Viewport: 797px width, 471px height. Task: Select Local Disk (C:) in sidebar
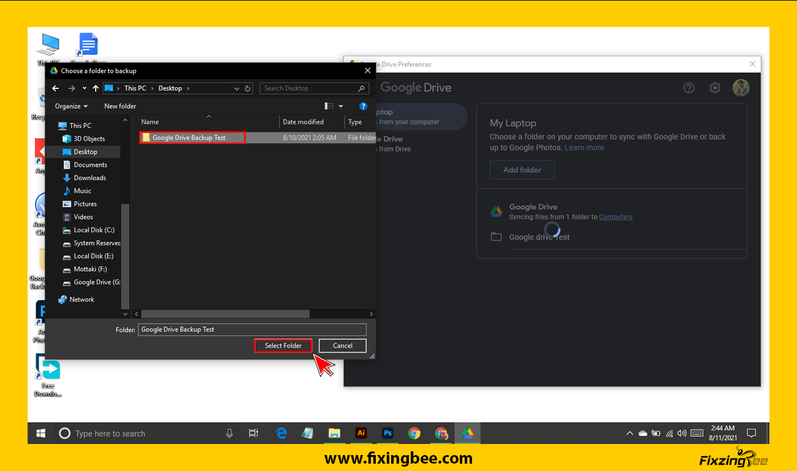[x=94, y=230]
